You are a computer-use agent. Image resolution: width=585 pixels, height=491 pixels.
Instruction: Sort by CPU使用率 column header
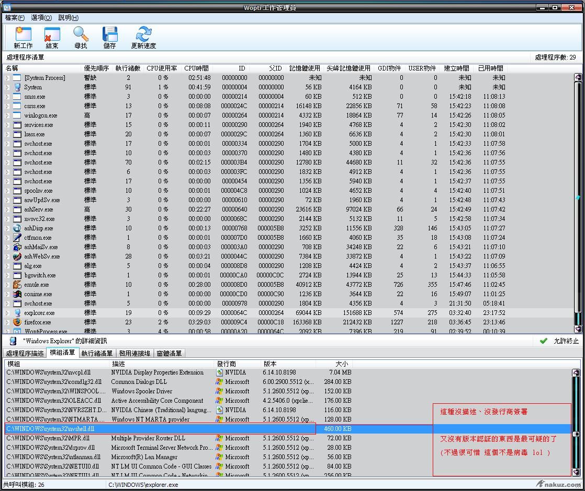(x=162, y=68)
